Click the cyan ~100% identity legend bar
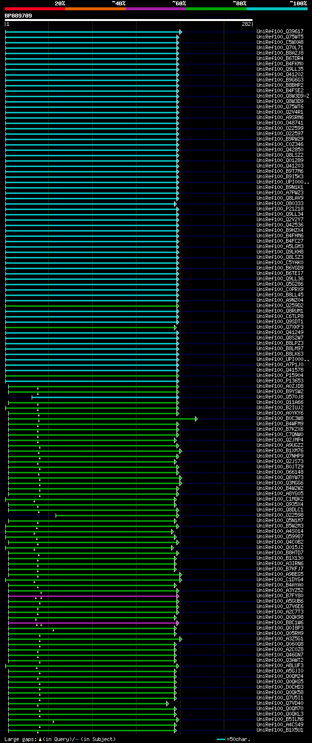This screenshot has width=312, height=743. (276, 9)
